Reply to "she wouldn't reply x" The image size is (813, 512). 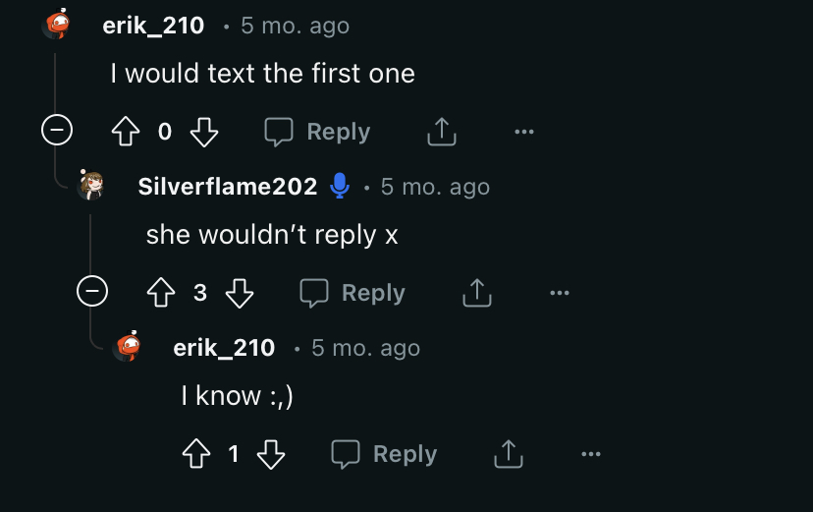pyautogui.click(x=352, y=293)
